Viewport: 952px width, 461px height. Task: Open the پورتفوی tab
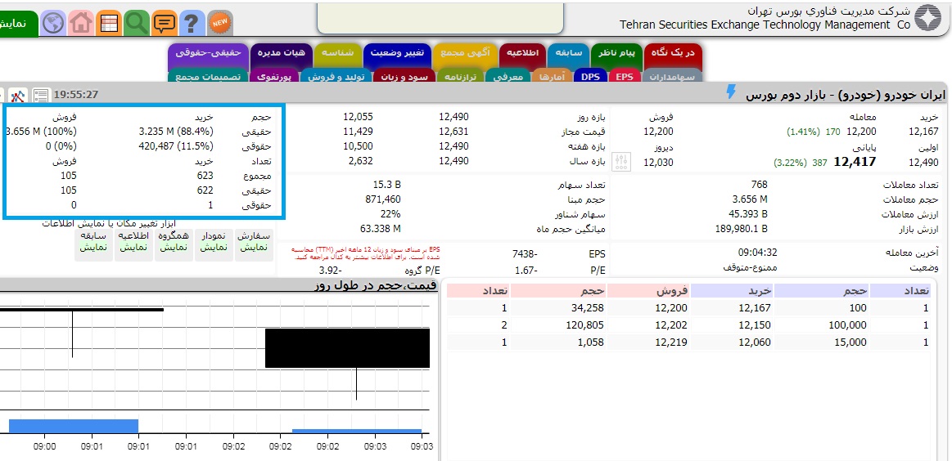[x=274, y=77]
